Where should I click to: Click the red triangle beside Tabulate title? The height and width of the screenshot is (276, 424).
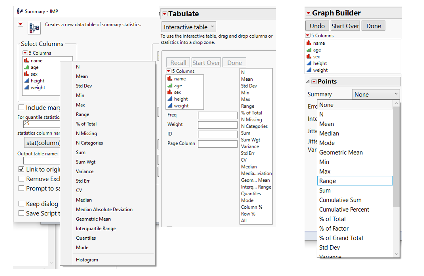165,14
